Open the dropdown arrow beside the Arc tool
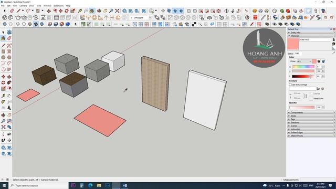This screenshot has width=336, height=189. (33, 10)
